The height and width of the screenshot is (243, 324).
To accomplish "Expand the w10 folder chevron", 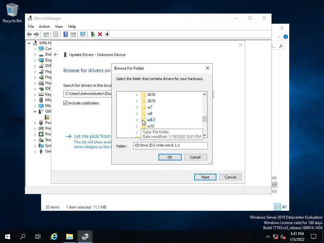I will coord(137,126).
